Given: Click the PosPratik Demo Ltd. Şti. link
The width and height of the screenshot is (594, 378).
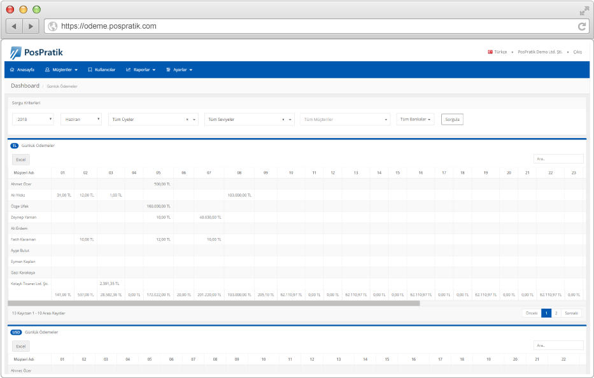Looking at the screenshot, I should click(541, 52).
